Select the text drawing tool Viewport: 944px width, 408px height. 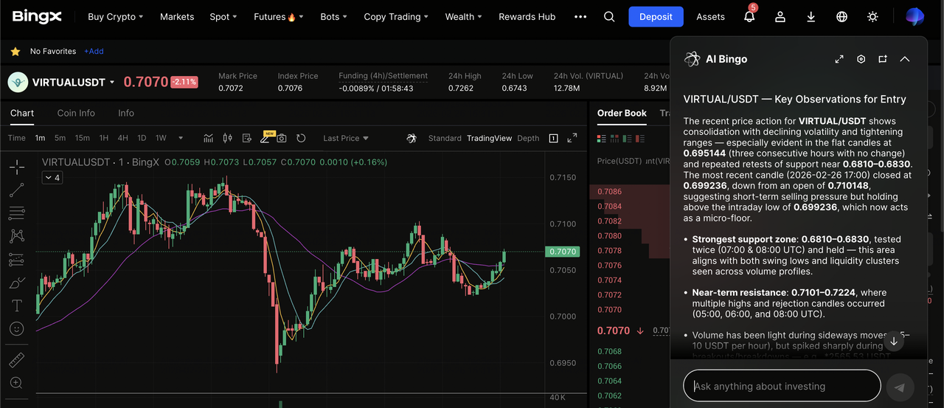(16, 305)
